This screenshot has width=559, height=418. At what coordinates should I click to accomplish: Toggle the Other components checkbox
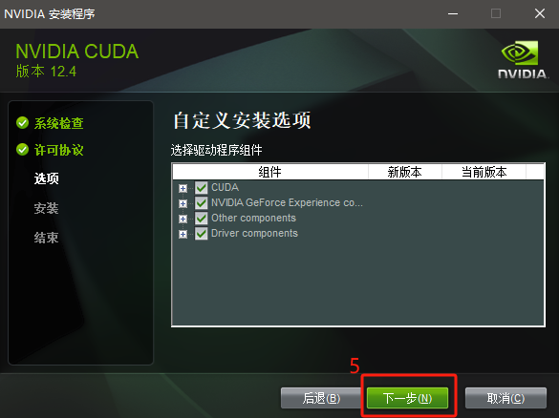201,219
